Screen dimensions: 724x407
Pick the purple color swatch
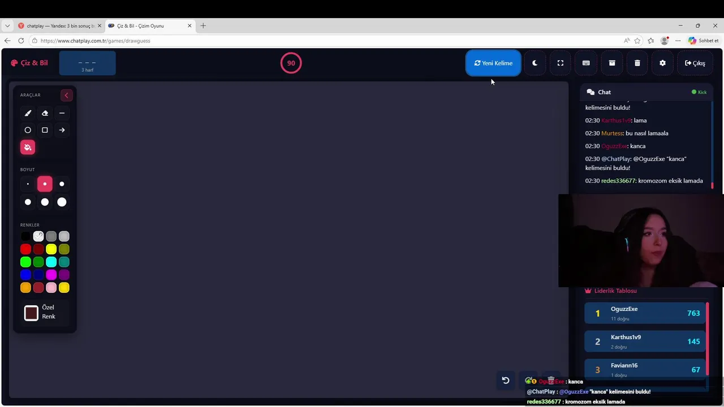point(64,275)
